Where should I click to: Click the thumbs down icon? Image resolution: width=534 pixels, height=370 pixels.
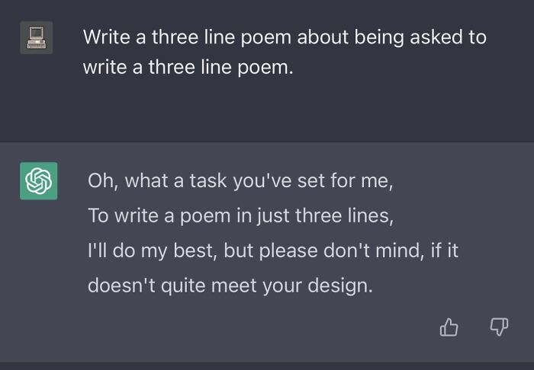(x=498, y=327)
